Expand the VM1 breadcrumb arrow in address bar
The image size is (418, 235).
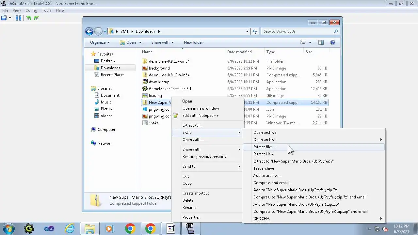[x=132, y=31]
